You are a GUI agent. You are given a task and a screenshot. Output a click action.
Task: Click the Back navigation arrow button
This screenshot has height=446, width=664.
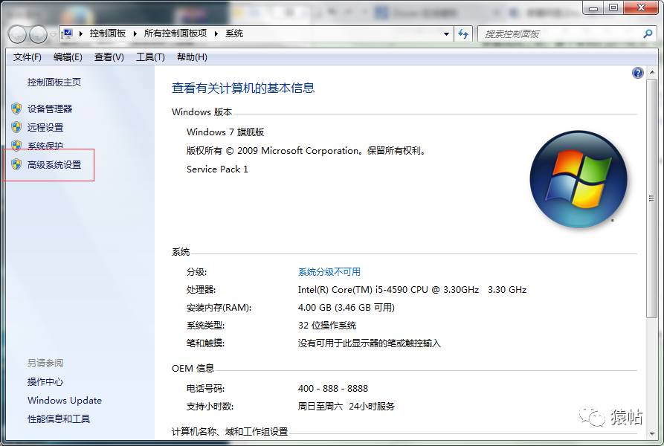(17, 34)
